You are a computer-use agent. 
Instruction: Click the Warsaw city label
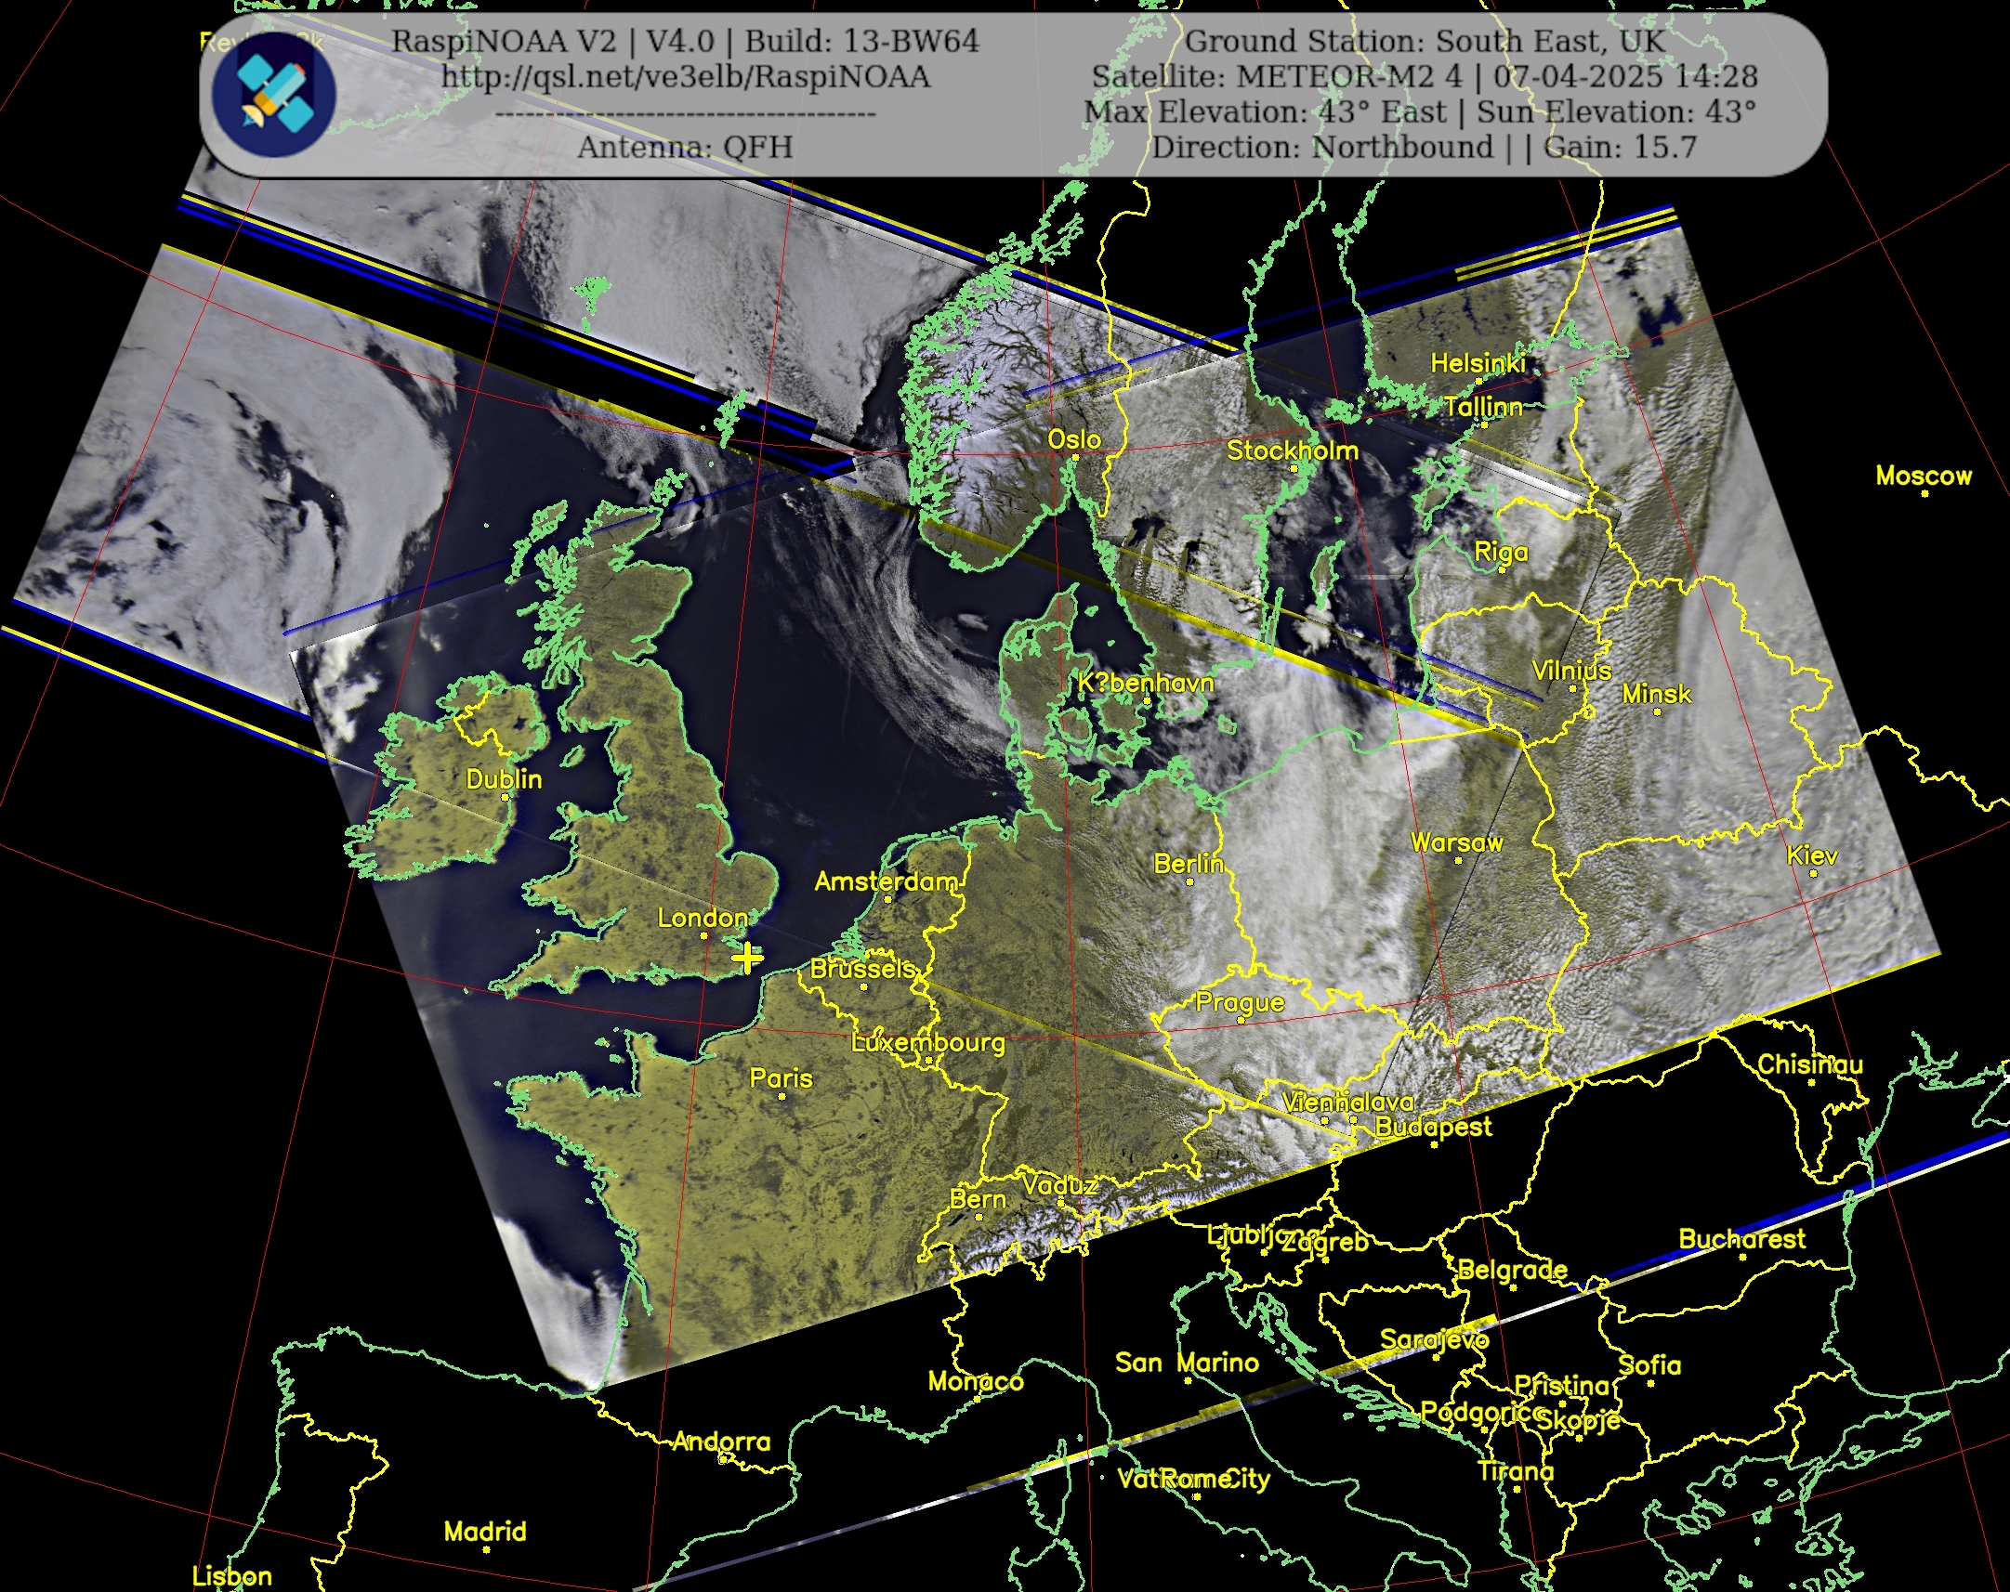[x=1457, y=842]
